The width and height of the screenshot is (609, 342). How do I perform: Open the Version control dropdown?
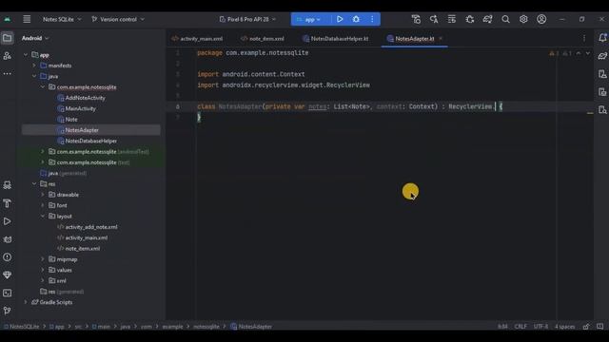tap(118, 19)
